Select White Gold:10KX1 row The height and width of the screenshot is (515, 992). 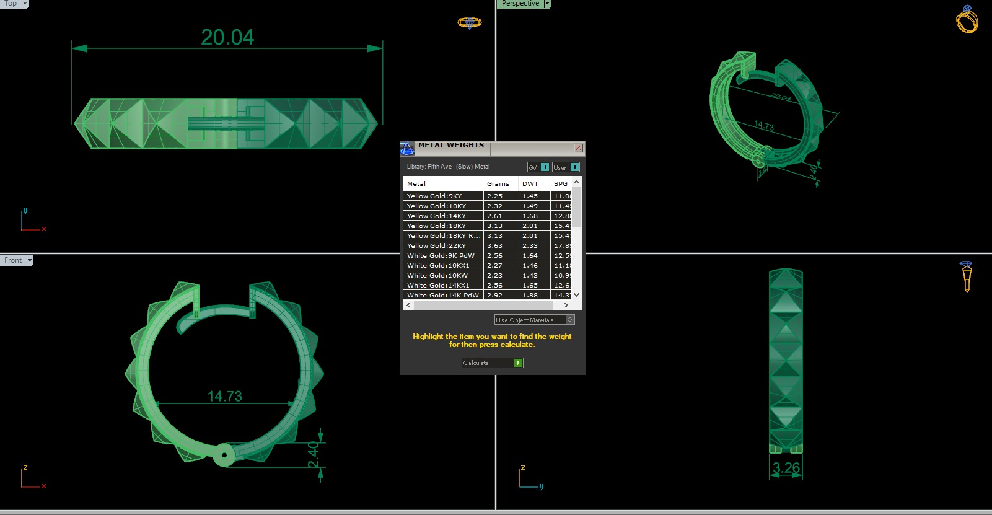pyautogui.click(x=488, y=265)
